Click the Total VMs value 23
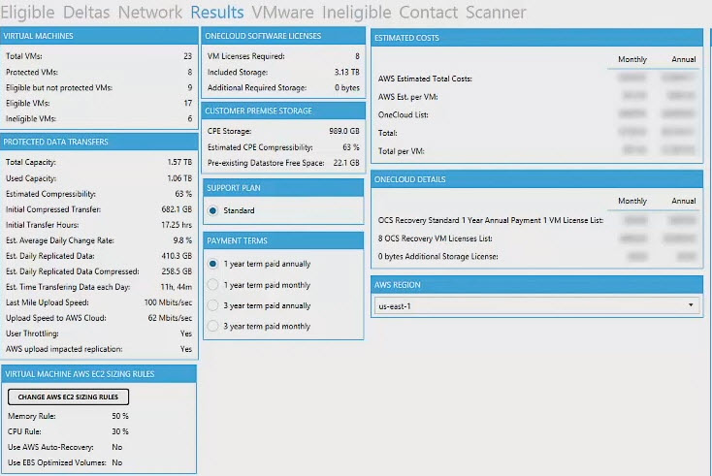712x476 pixels. tap(187, 56)
